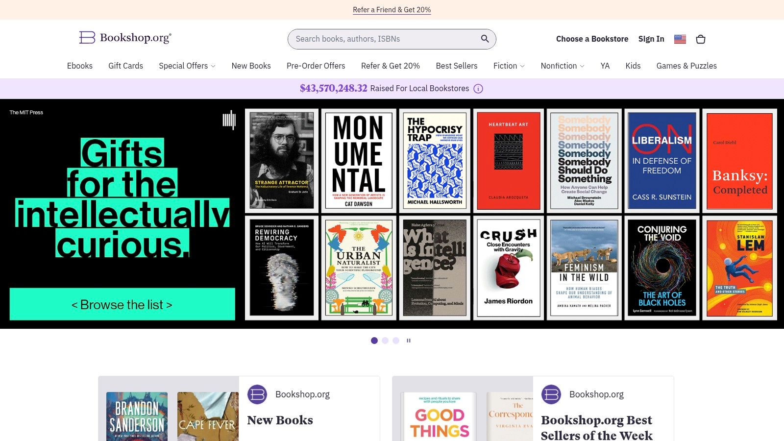Expand the Special Offers dropdown

(x=187, y=66)
